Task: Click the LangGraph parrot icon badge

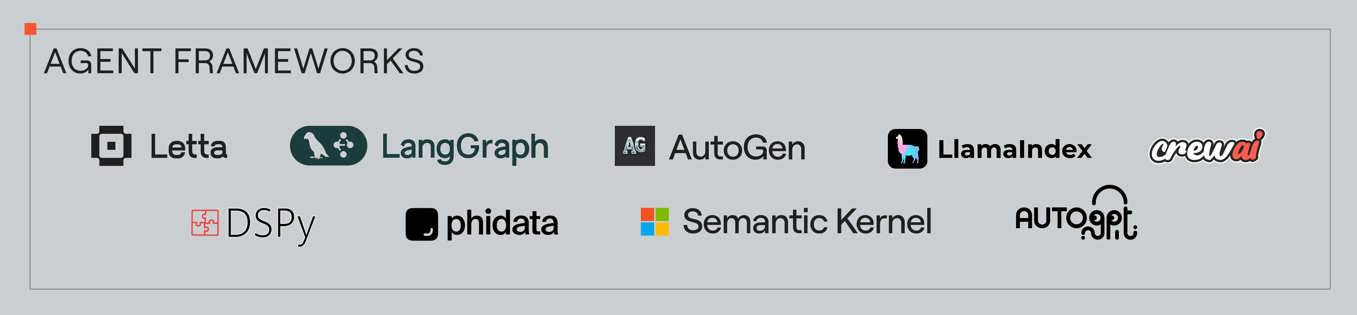Action: [x=328, y=146]
